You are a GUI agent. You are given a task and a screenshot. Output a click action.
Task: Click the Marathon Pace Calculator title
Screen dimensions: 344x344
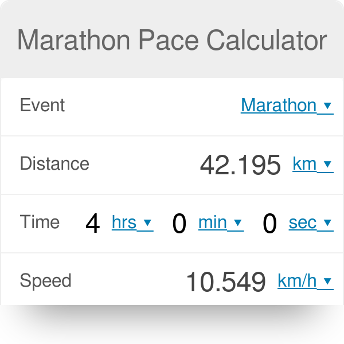(x=172, y=40)
